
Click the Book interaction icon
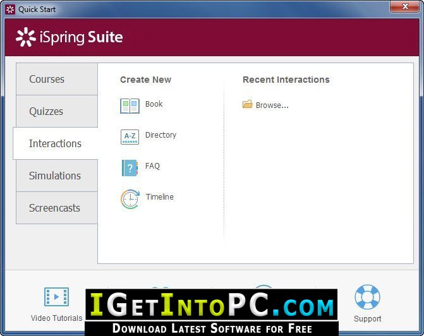pos(130,105)
